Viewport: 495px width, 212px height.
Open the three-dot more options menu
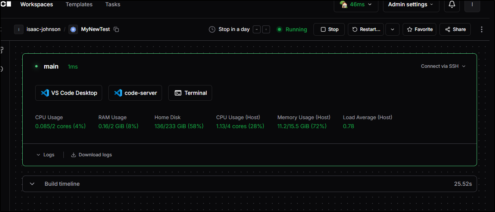pos(482,29)
